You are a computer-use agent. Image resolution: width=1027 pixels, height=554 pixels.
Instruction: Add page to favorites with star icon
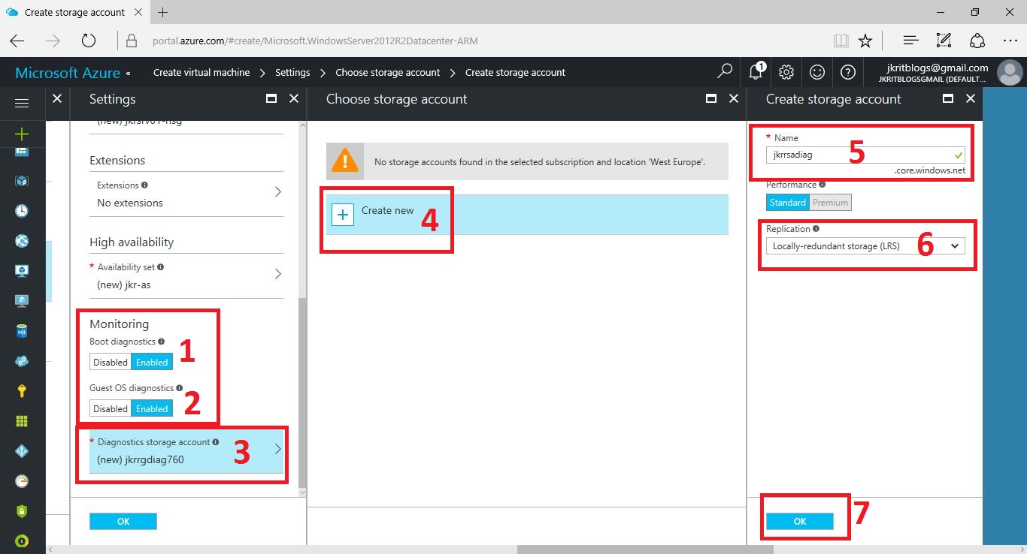(x=865, y=41)
